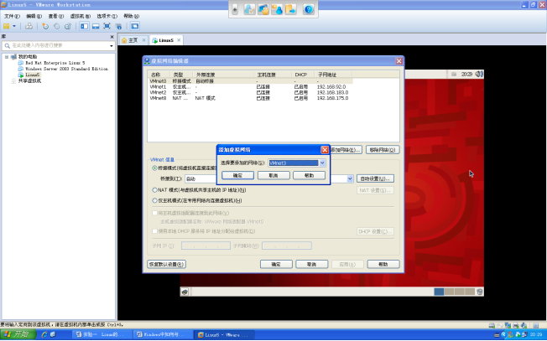The width and height of the screenshot is (547, 341).
Task: Click the two-users icon on floating toolbar
Action: 277,9
